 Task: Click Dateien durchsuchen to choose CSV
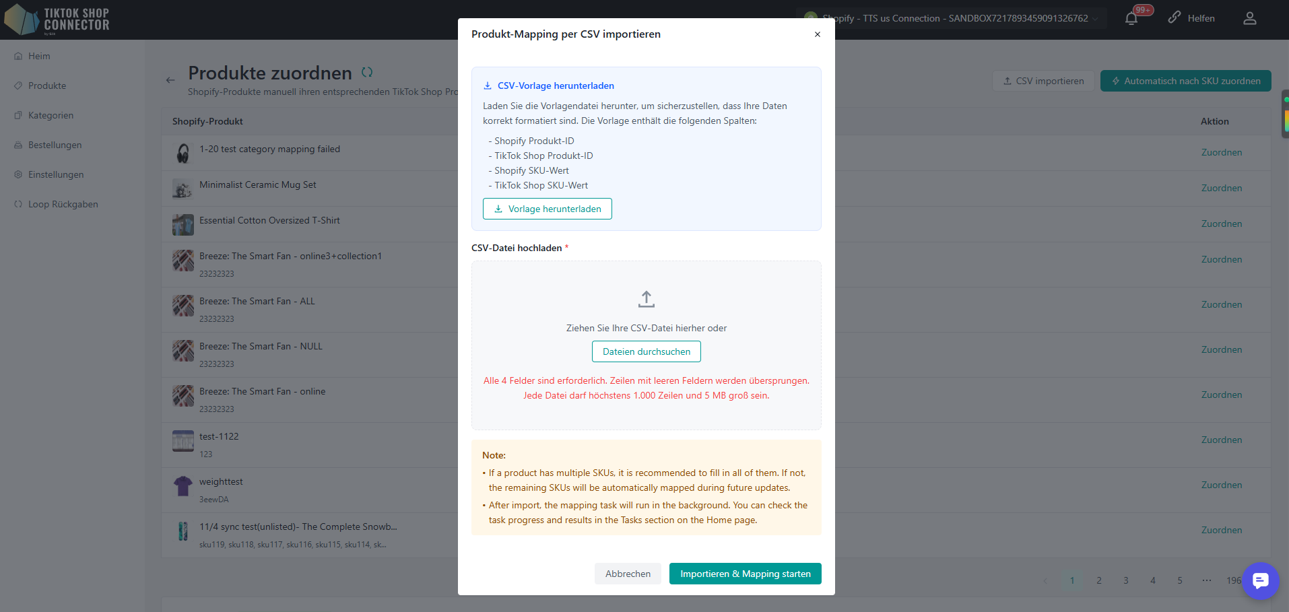click(647, 351)
